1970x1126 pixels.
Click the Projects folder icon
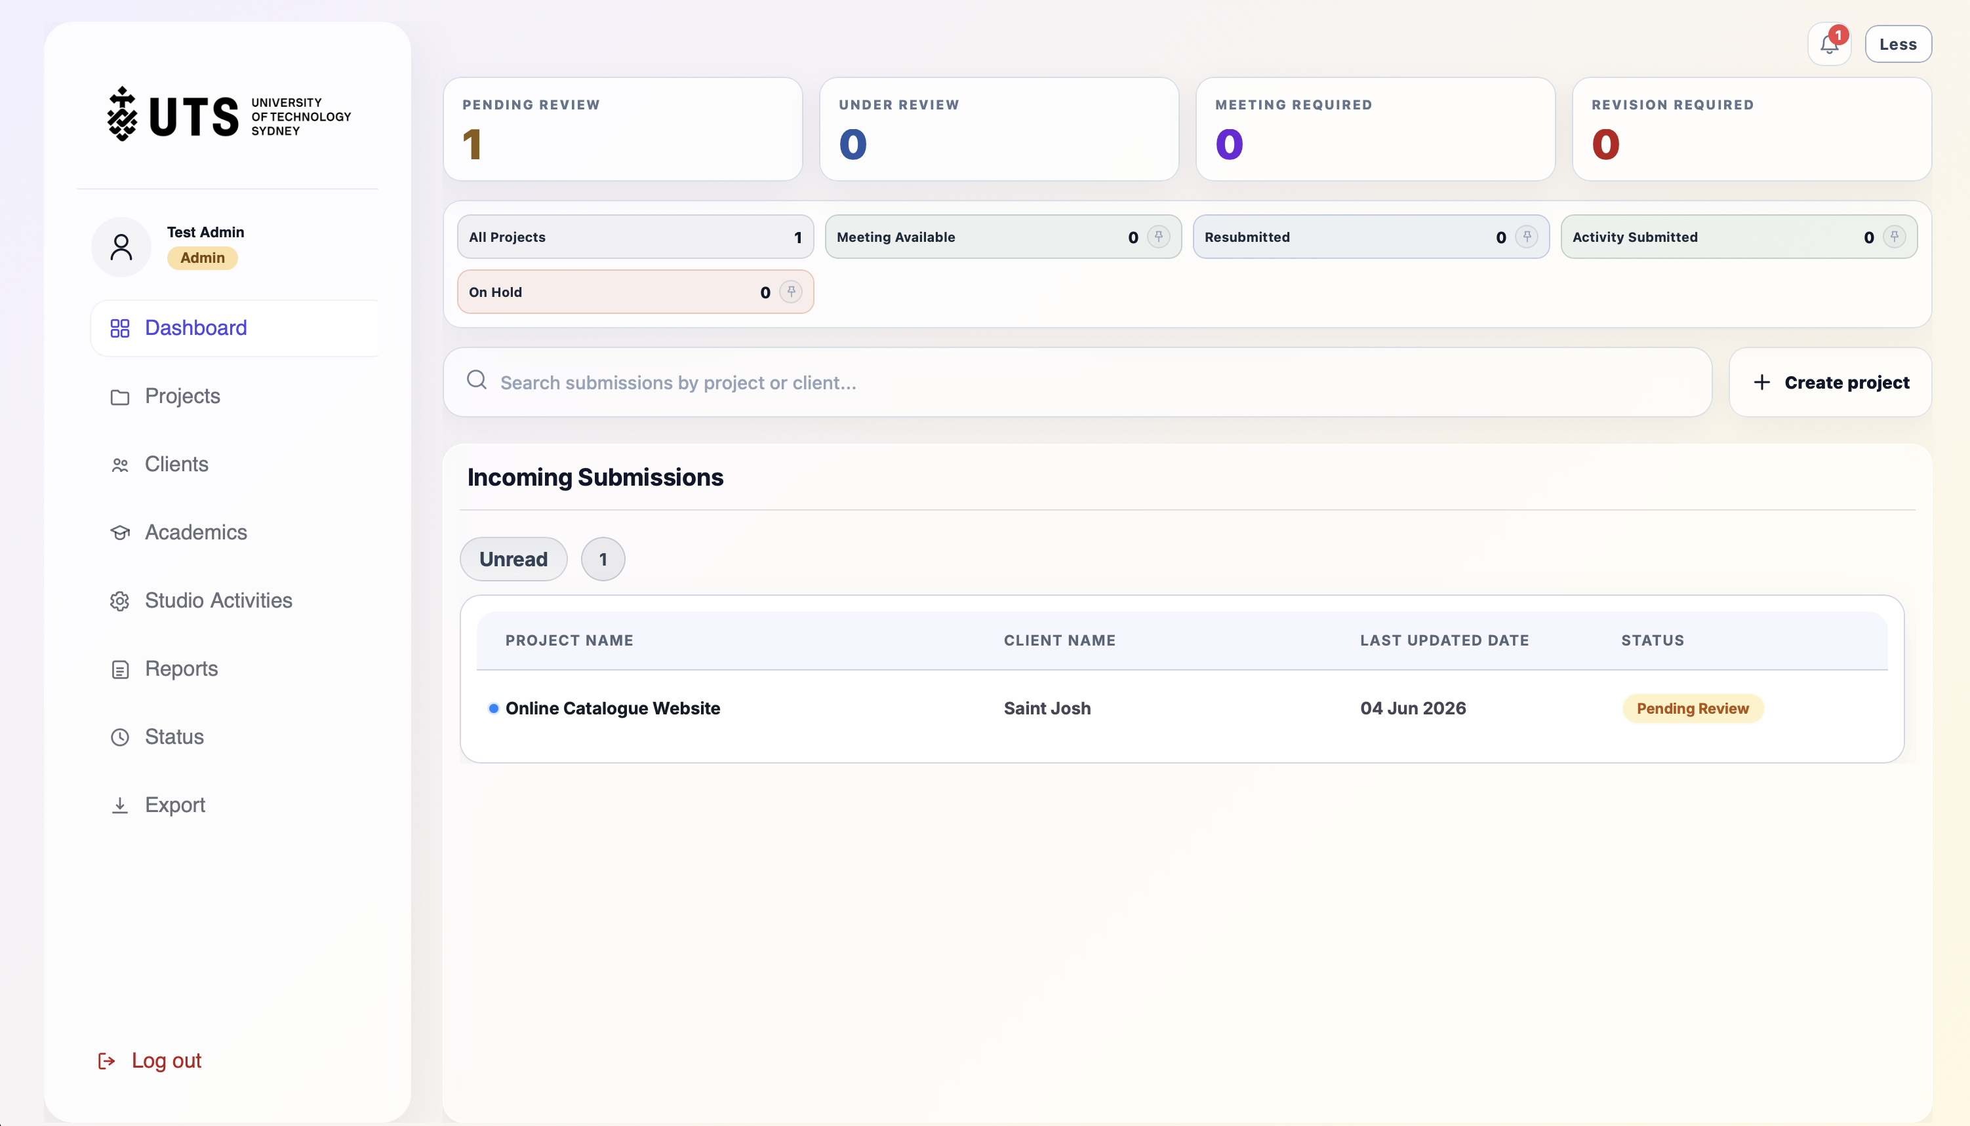[x=120, y=397]
